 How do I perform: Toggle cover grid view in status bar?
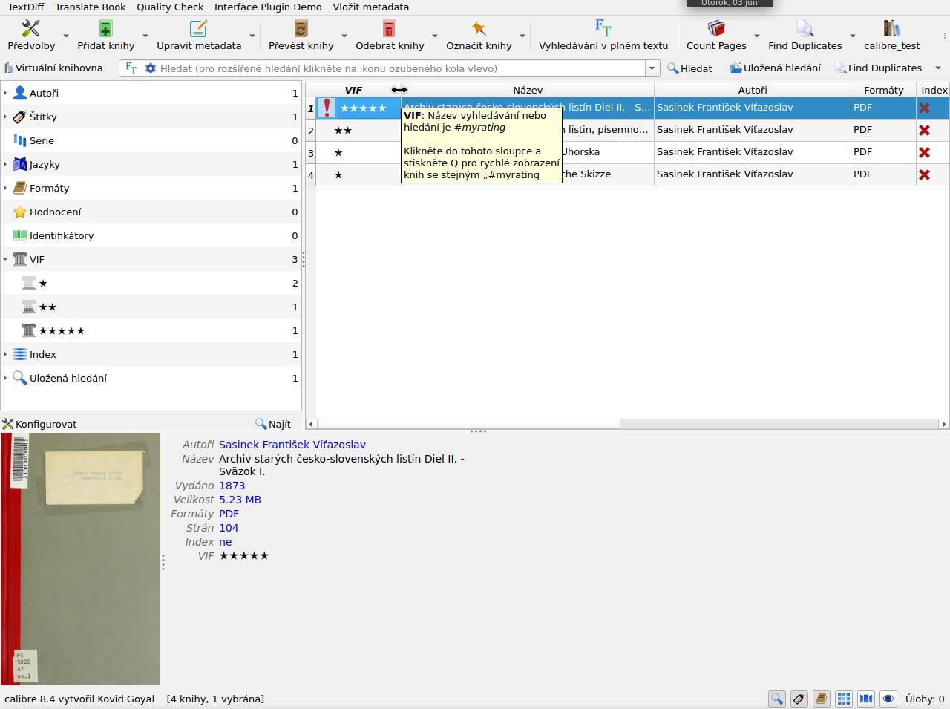tap(844, 699)
